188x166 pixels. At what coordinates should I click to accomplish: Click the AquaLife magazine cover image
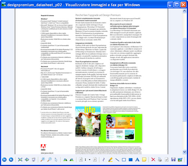(x=88, y=121)
